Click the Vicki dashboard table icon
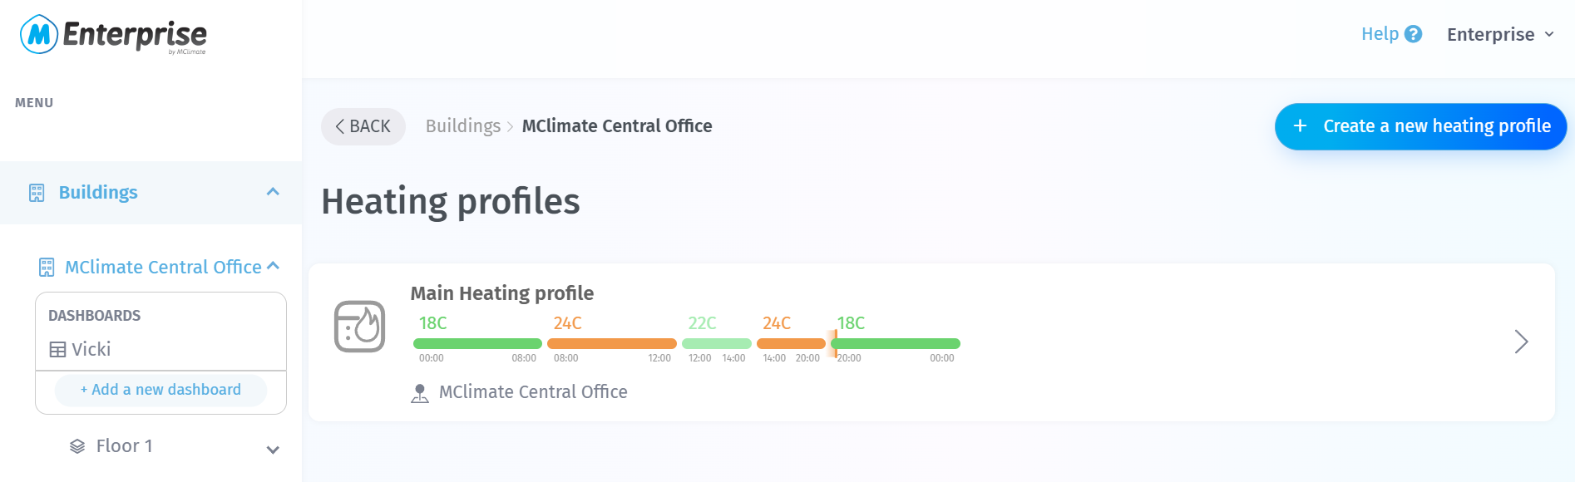 click(x=57, y=350)
